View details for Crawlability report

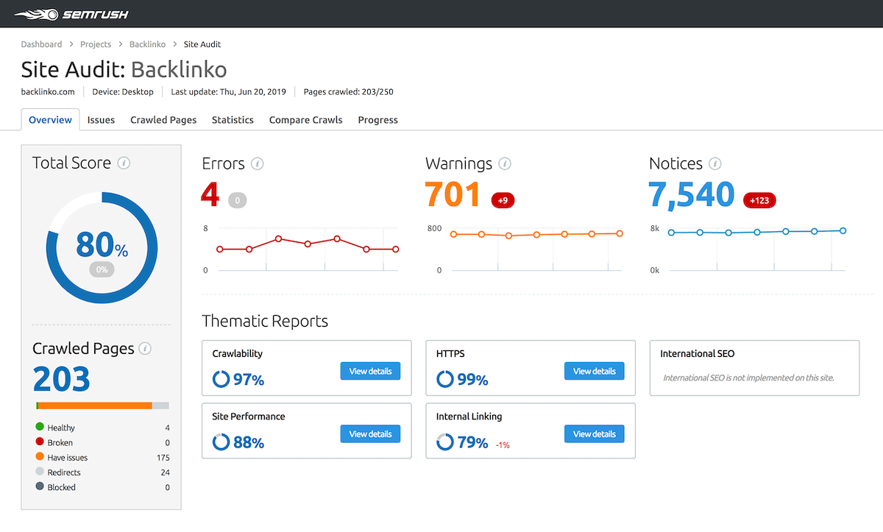tap(370, 371)
